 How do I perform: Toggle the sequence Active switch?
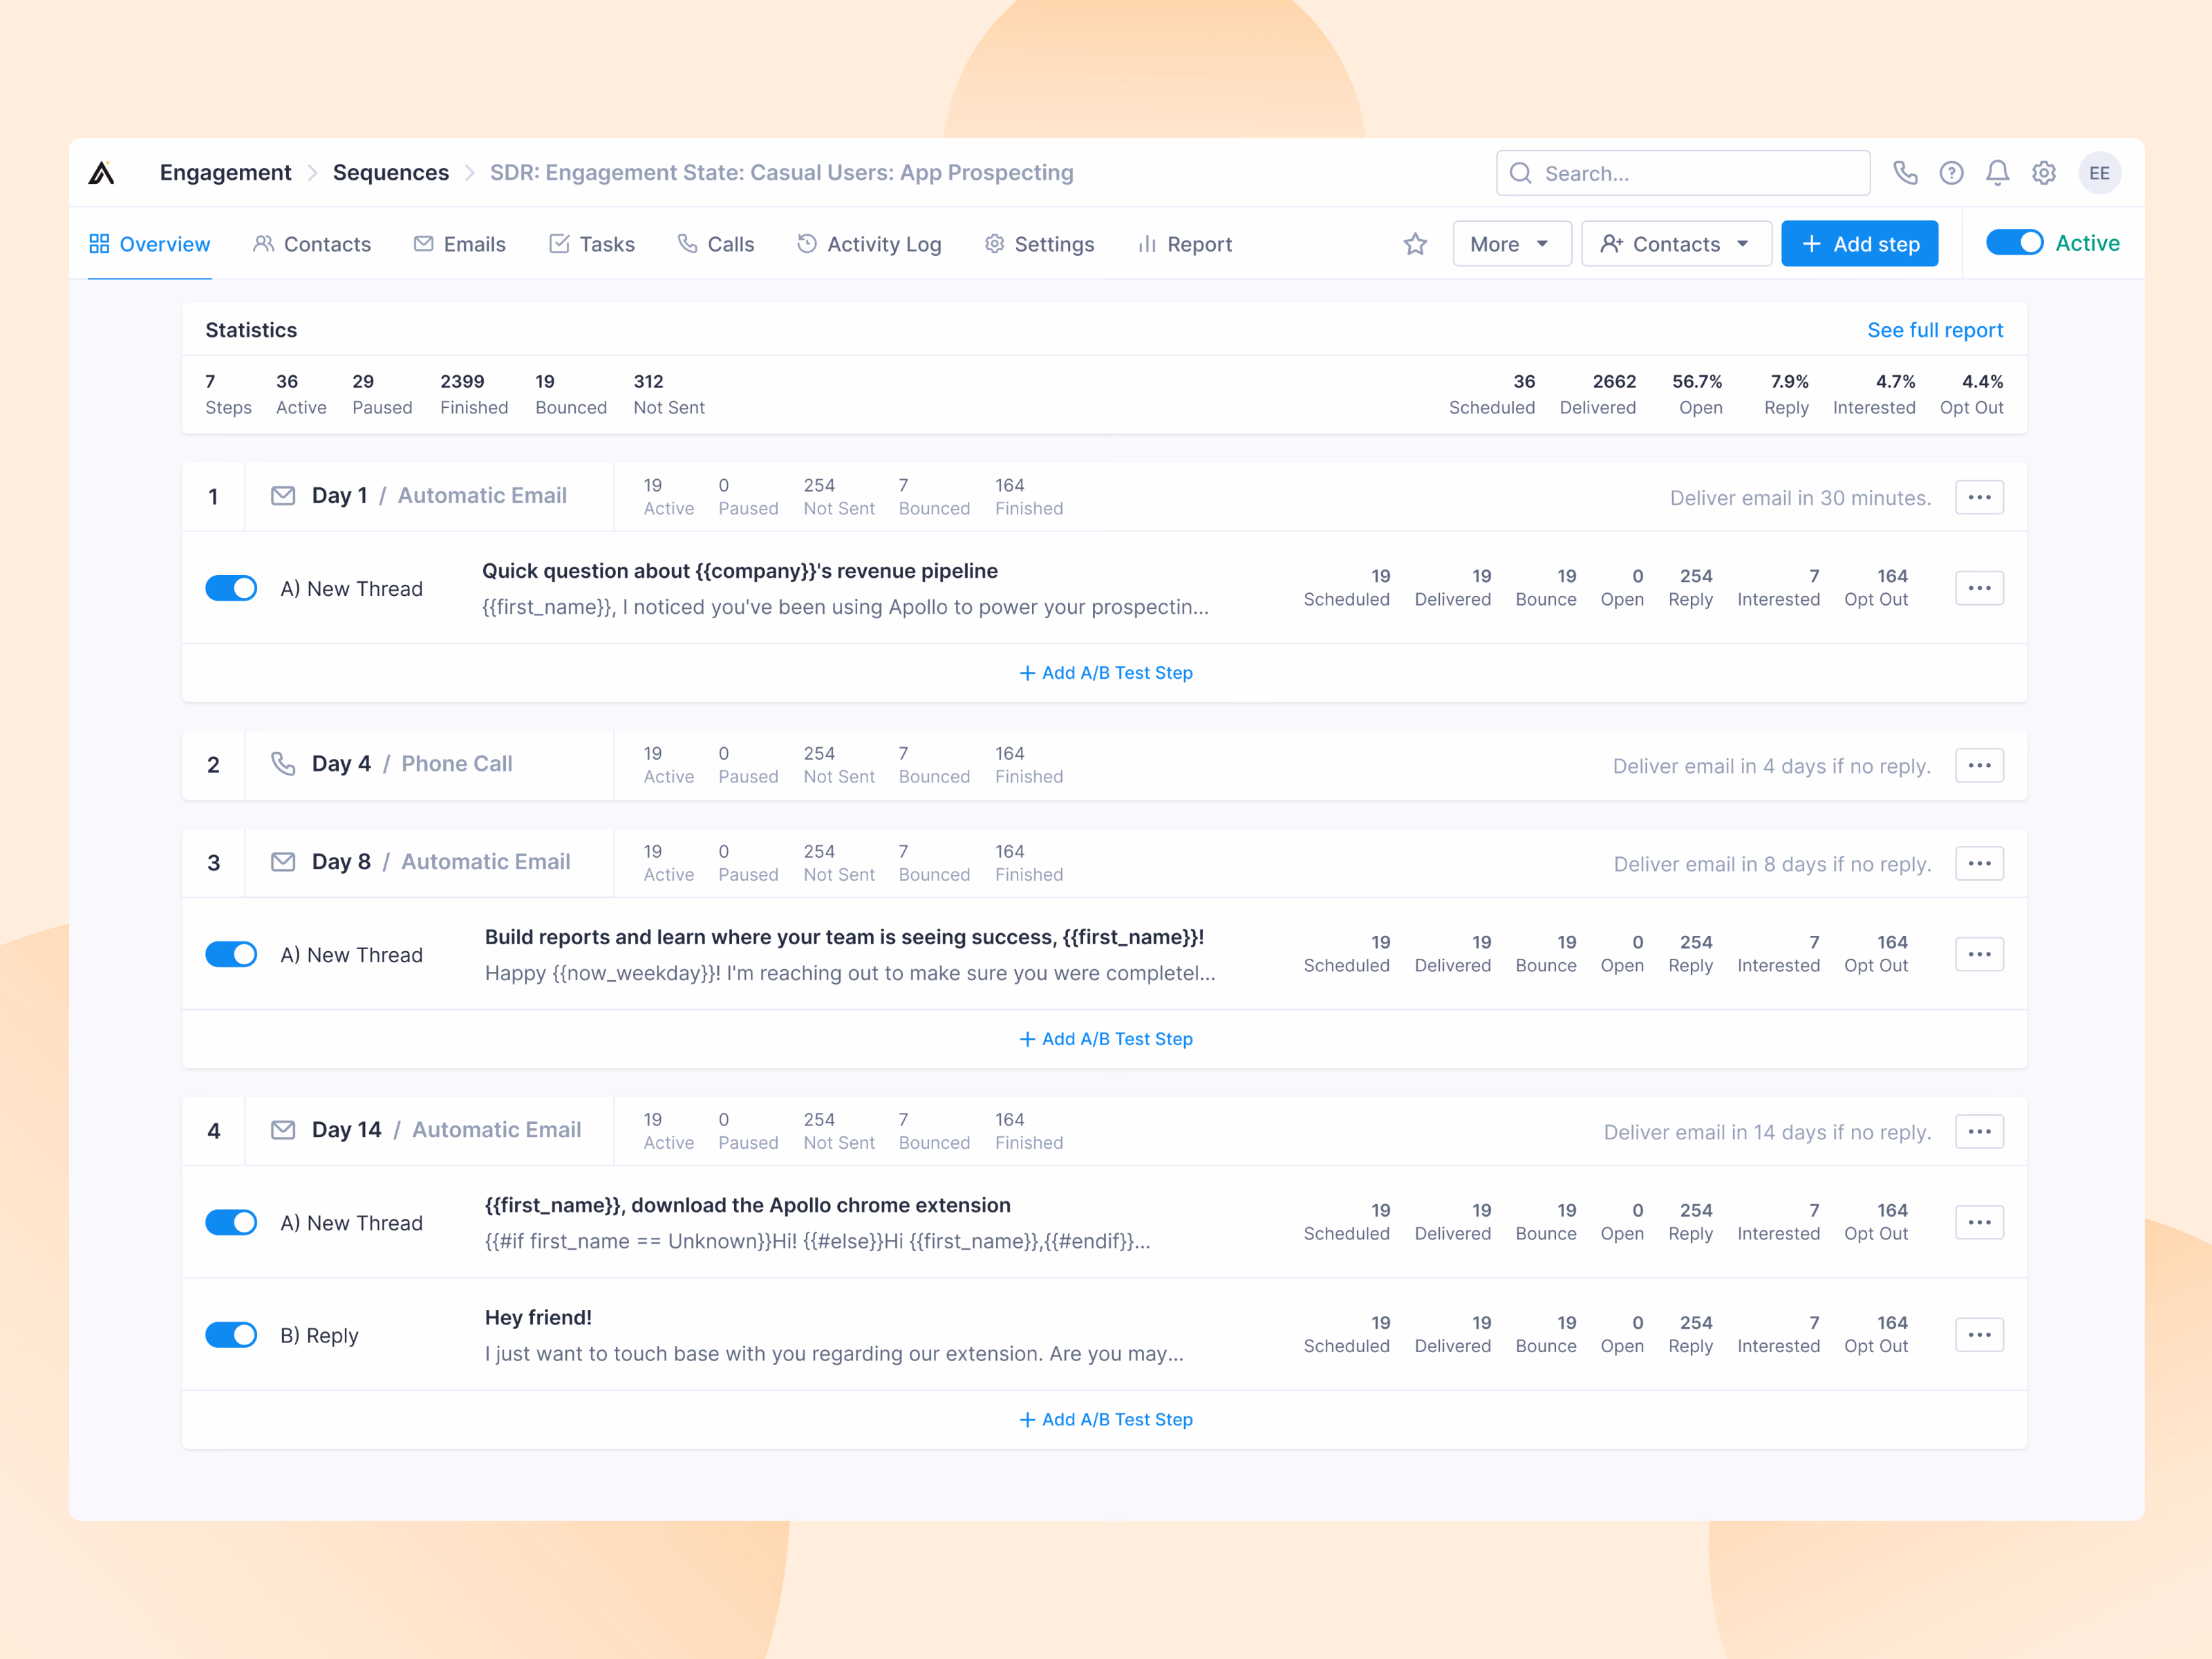2014,243
